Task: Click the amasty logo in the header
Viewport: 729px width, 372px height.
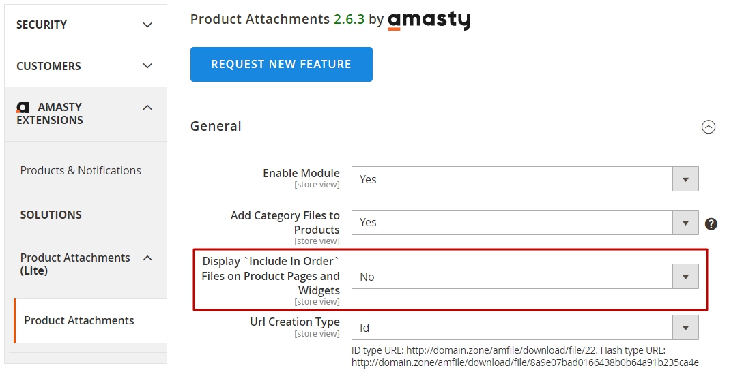Action: (x=429, y=21)
